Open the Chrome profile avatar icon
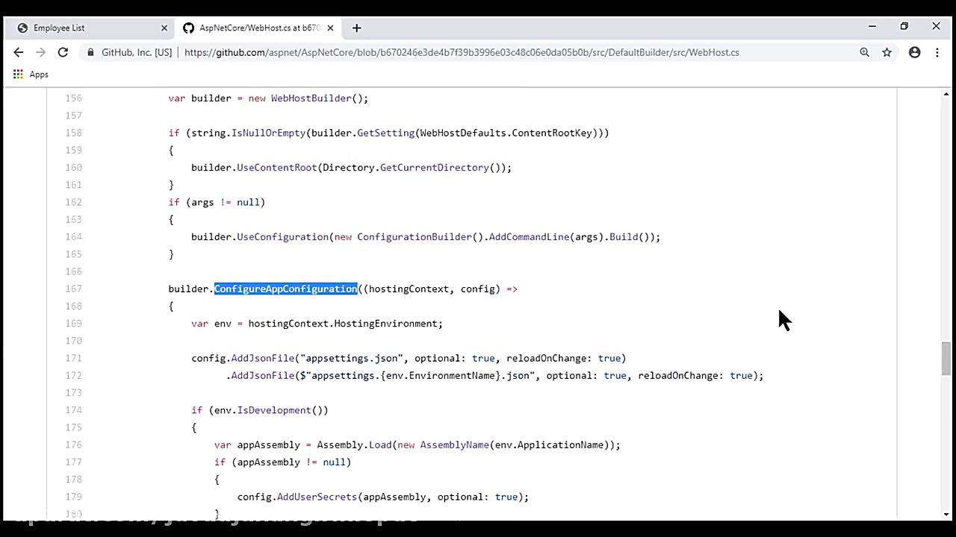Viewport: 956px width, 537px height. [x=914, y=52]
